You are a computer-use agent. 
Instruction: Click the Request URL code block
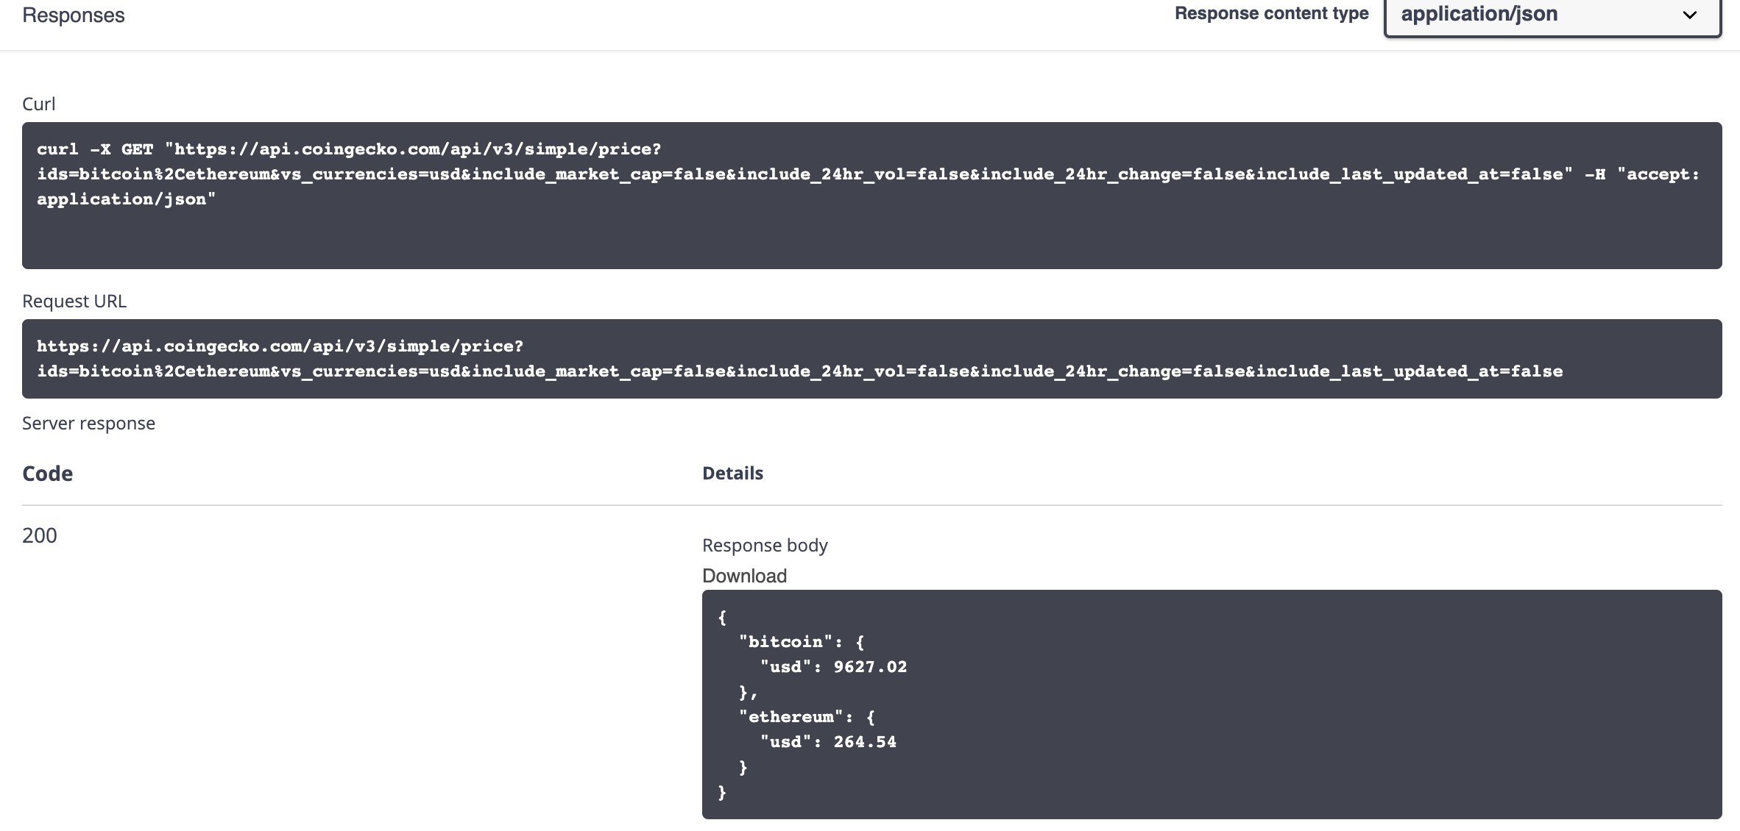pyautogui.click(x=869, y=358)
